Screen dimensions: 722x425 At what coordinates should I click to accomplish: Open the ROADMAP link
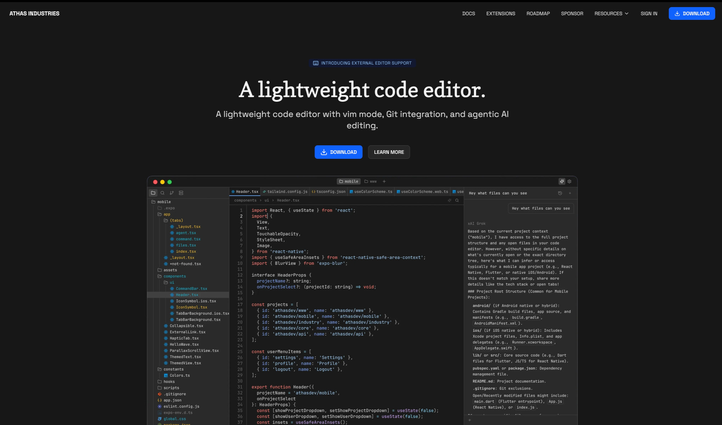point(538,13)
